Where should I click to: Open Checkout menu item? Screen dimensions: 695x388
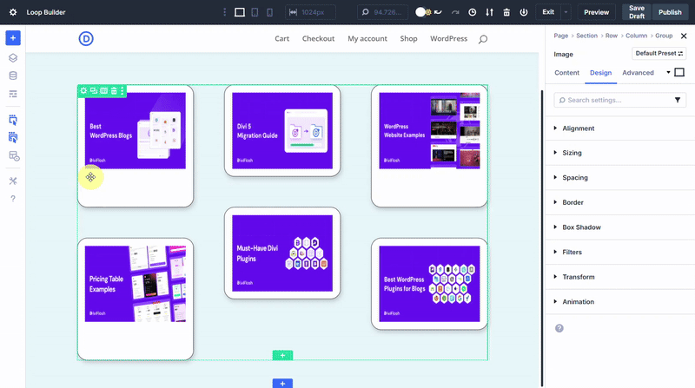click(318, 39)
